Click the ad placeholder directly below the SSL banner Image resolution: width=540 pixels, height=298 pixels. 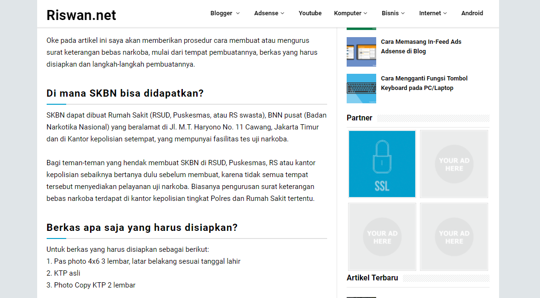pyautogui.click(x=382, y=237)
